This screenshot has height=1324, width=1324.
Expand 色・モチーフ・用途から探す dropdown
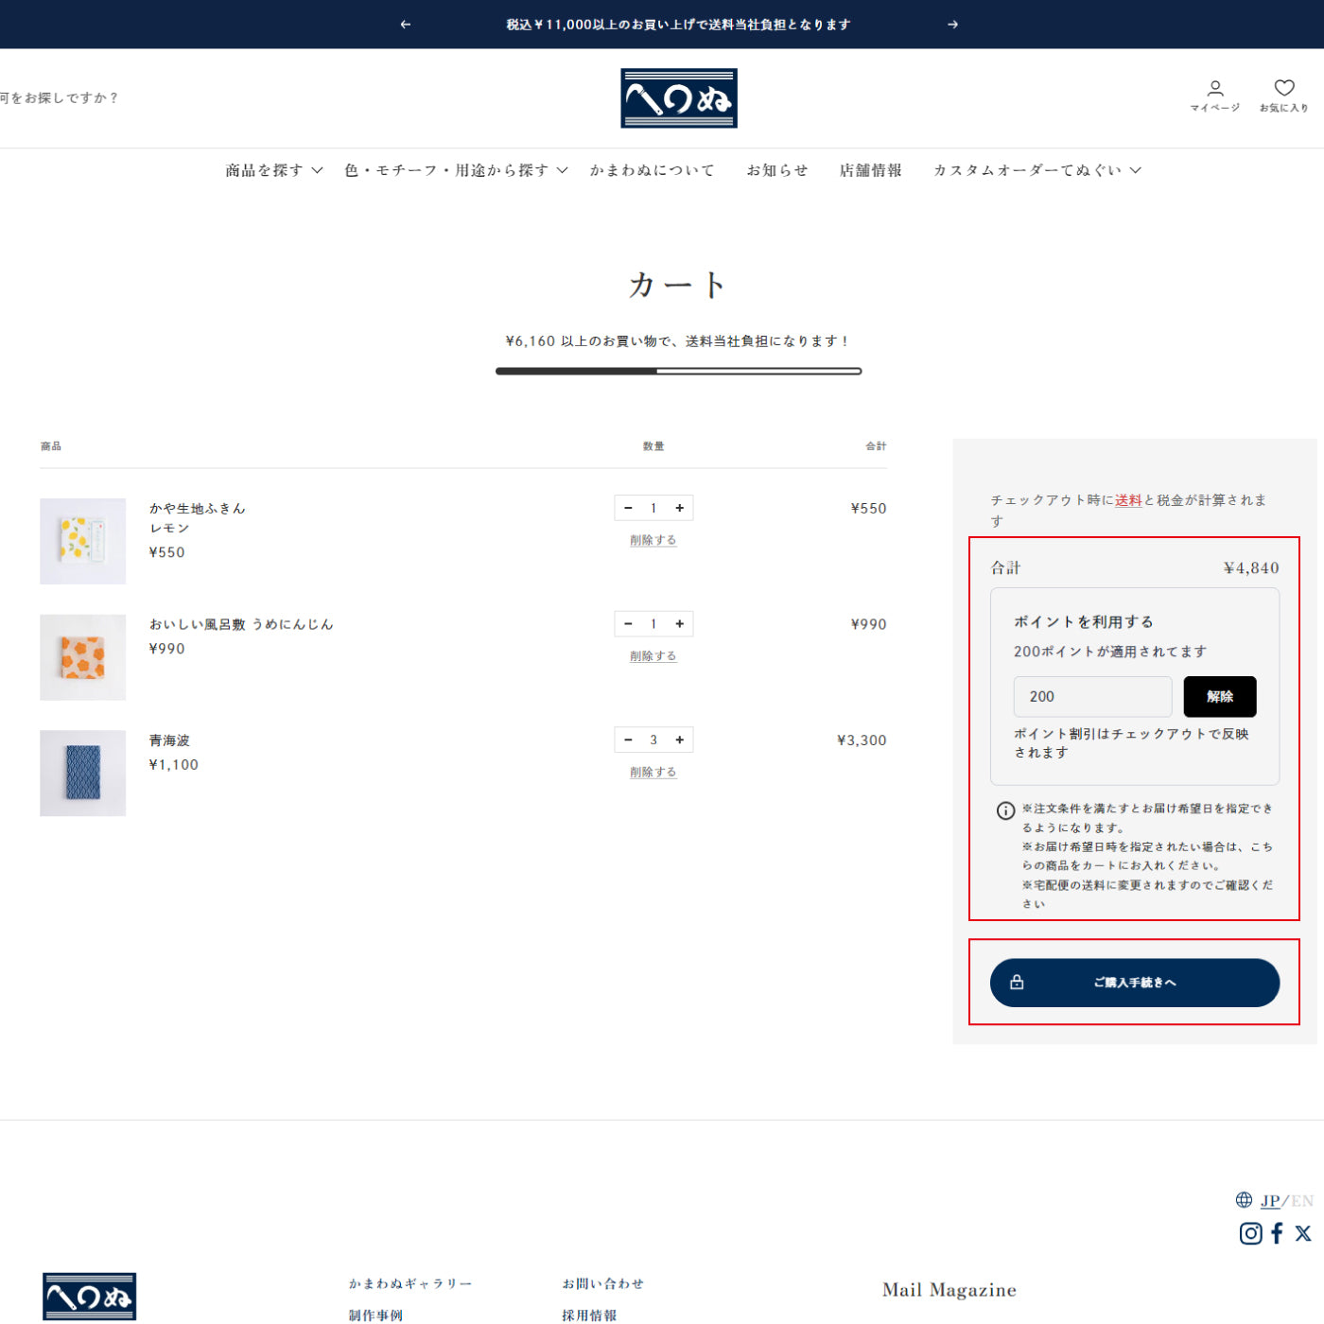[x=455, y=170]
